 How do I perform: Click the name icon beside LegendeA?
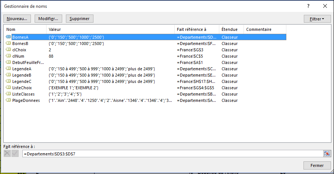[x=8, y=68]
